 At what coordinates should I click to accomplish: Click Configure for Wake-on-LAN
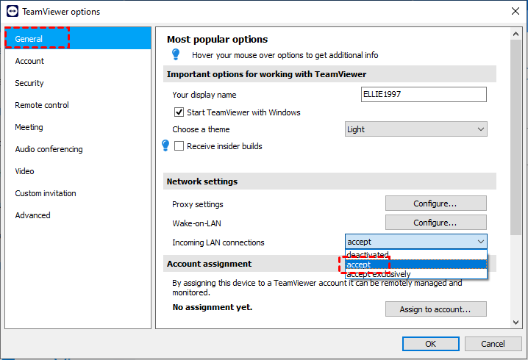pos(435,223)
